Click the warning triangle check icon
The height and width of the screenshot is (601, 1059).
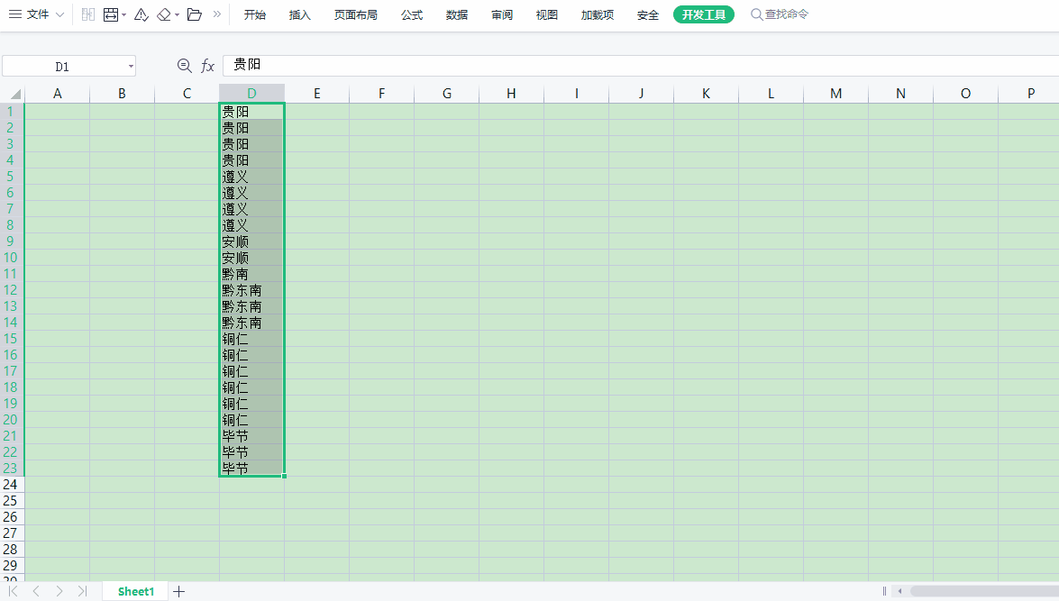click(142, 14)
